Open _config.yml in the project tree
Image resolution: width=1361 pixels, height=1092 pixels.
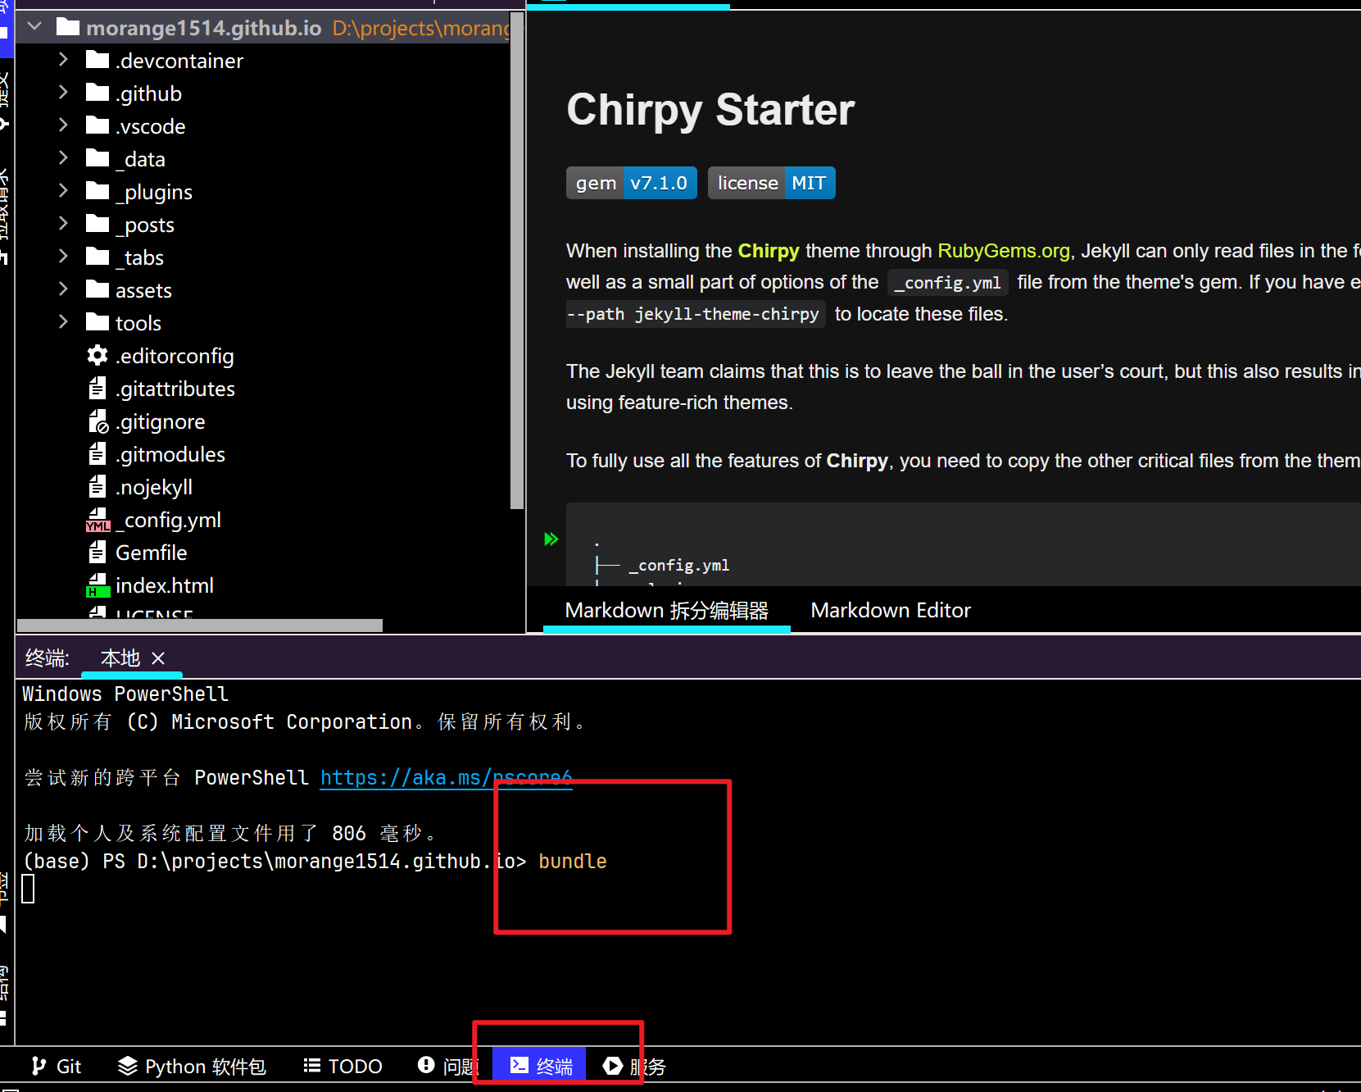168,520
